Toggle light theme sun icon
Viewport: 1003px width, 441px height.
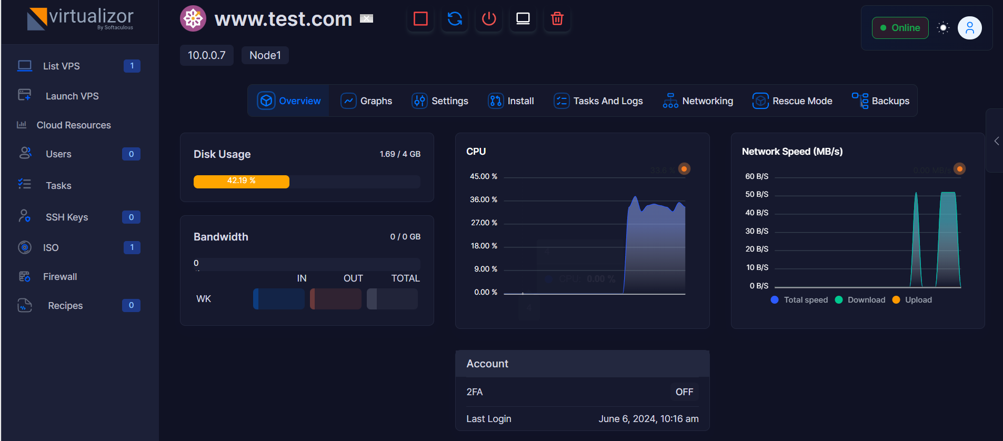click(944, 28)
